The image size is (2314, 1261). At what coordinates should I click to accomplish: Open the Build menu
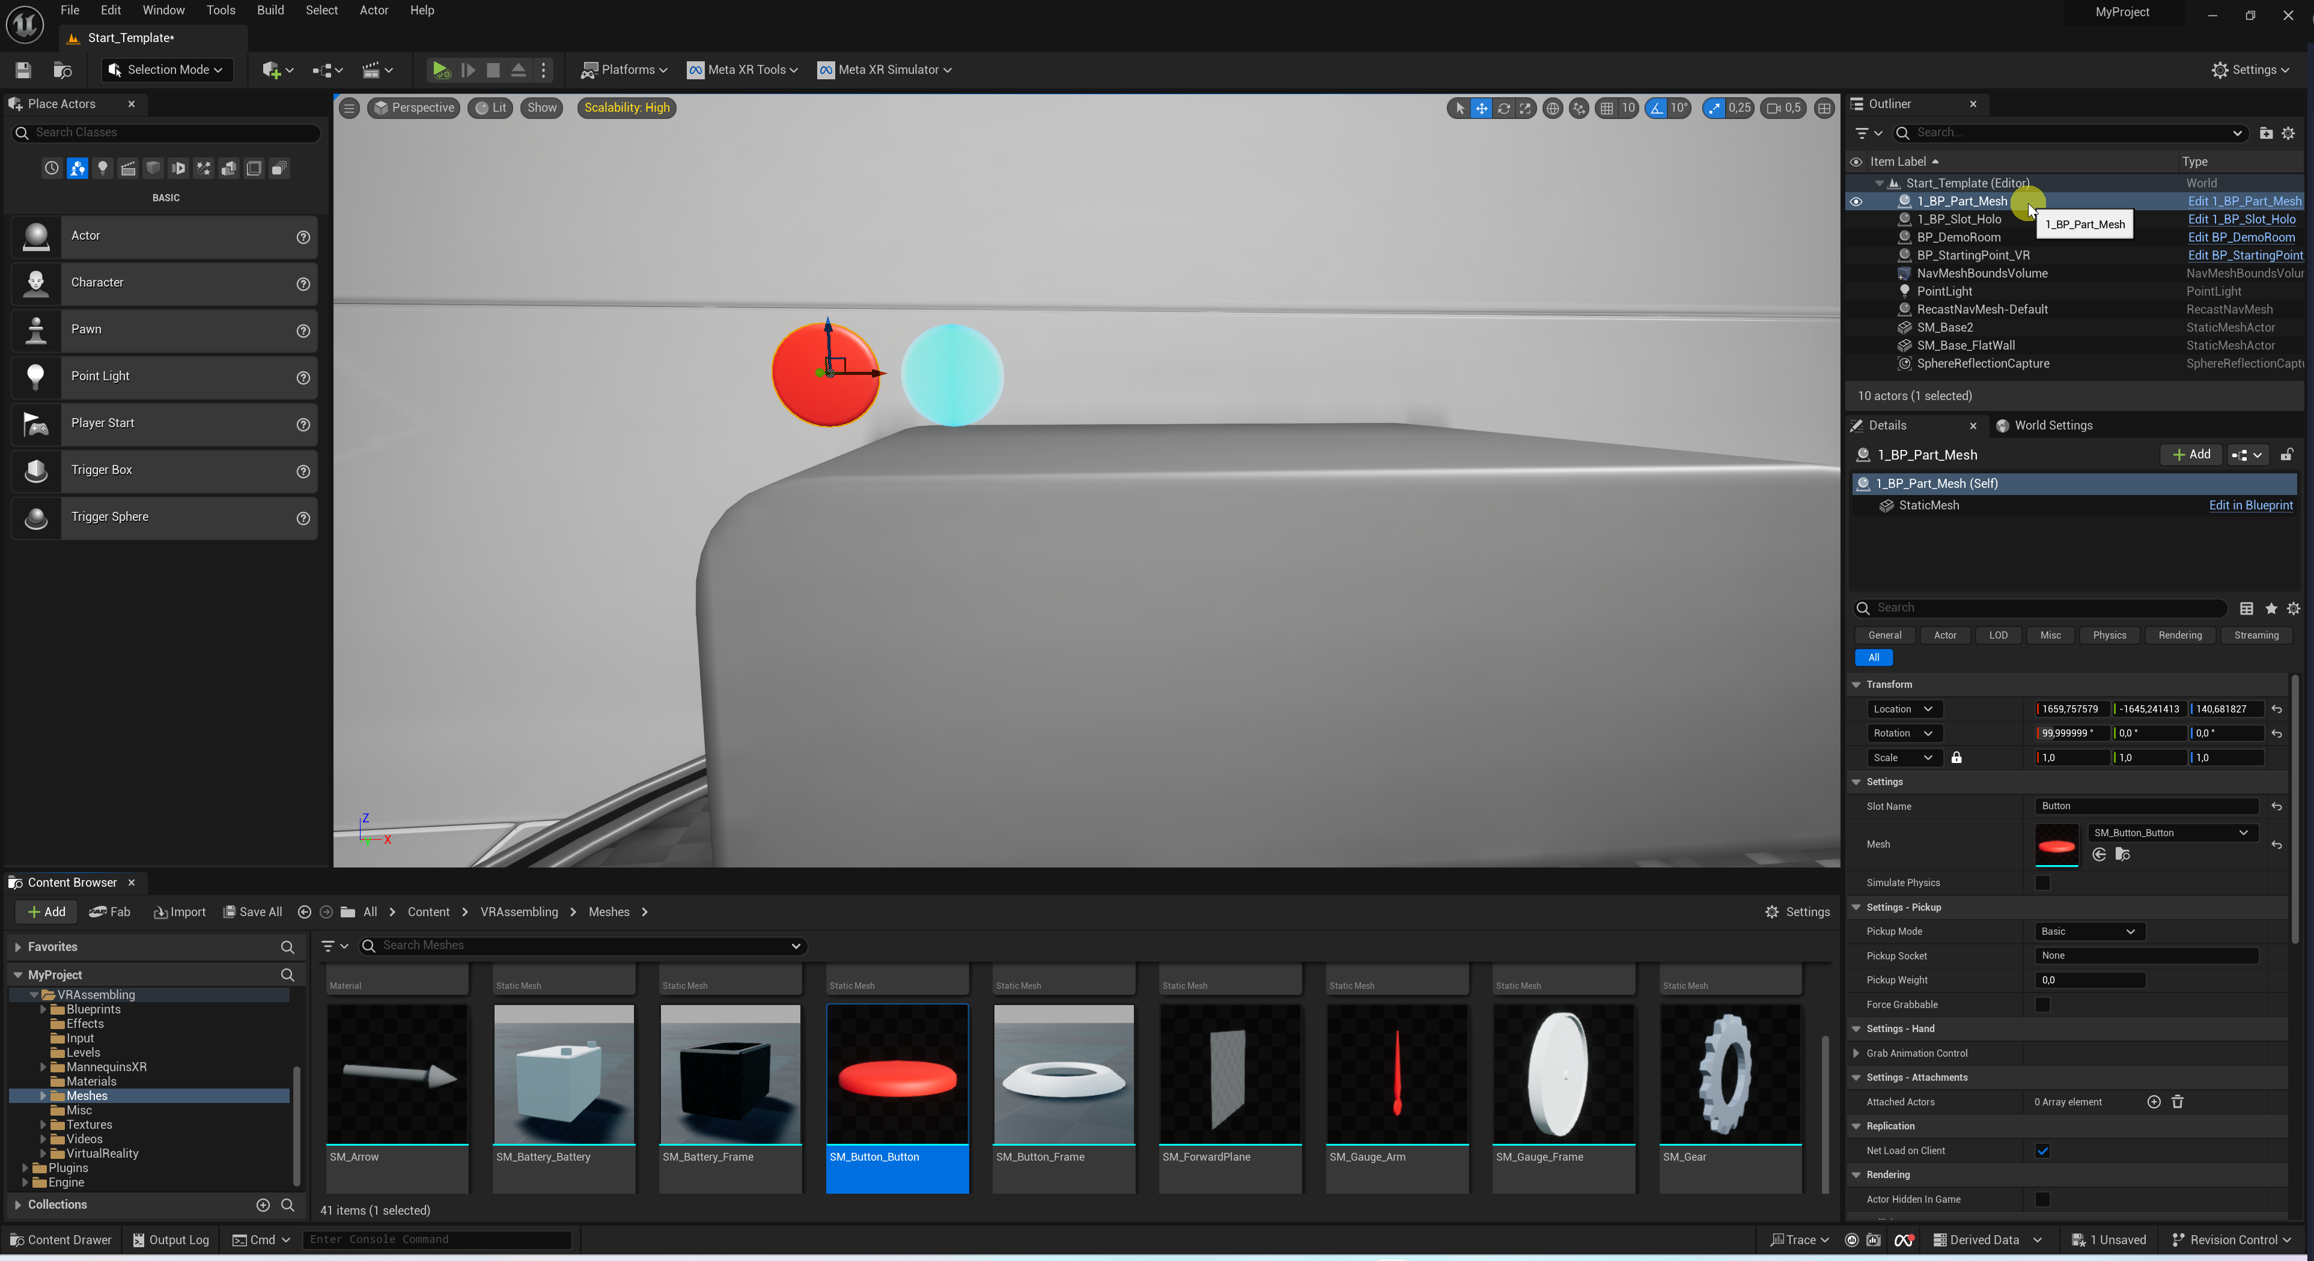pos(269,10)
